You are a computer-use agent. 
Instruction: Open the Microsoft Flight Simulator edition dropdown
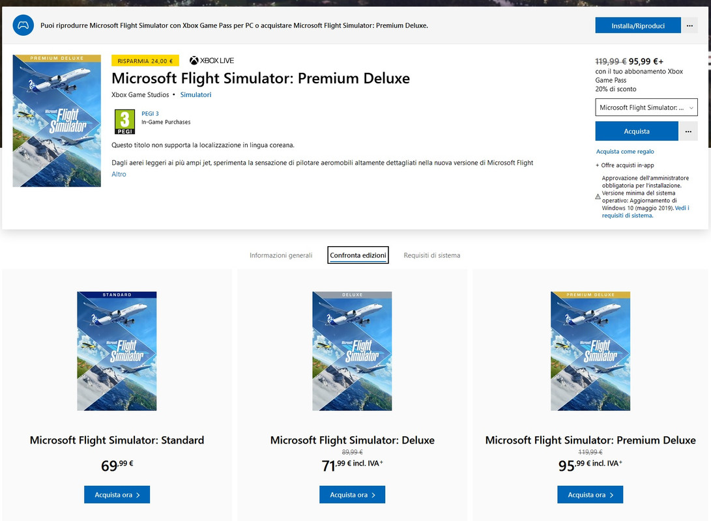pyautogui.click(x=646, y=107)
